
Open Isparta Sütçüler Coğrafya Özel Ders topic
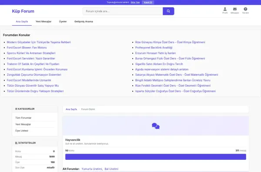pos(175,91)
